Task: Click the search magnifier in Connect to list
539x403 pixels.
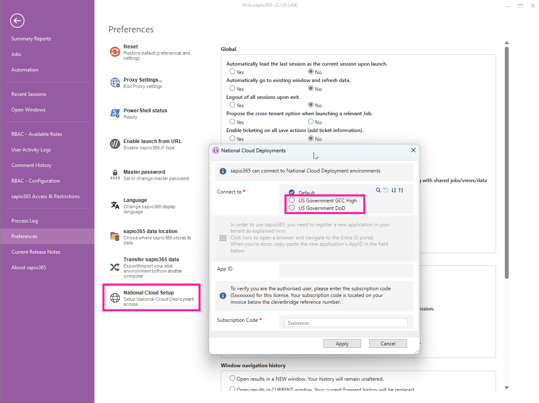Action: coord(378,190)
